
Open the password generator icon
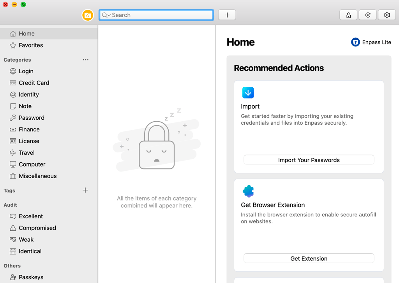point(368,15)
